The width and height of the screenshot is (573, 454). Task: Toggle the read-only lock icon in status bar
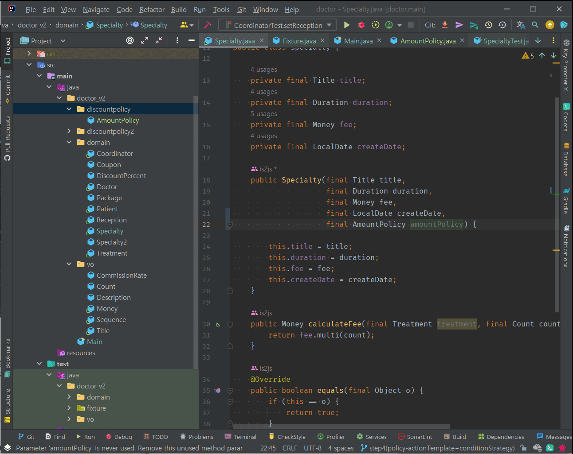coord(524,448)
